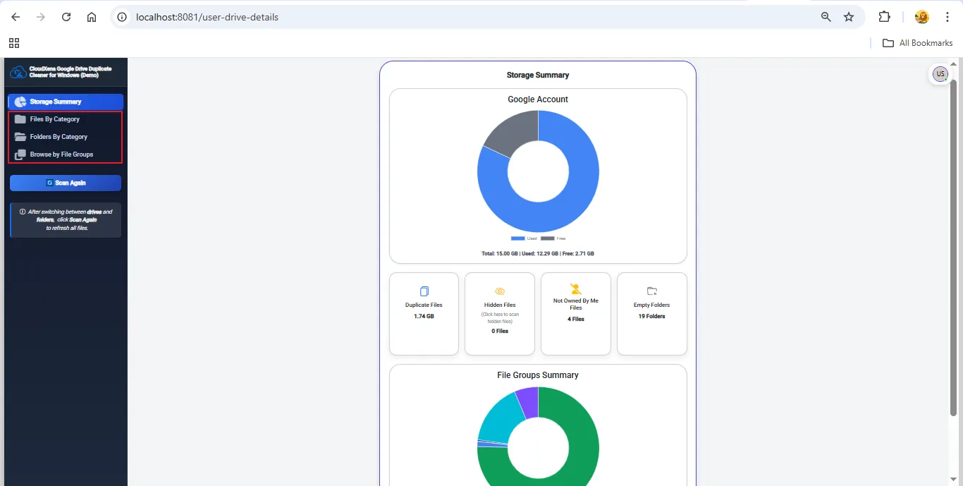Click the Hidden Files crossed-eye icon
Image resolution: width=963 pixels, height=486 pixels.
pyautogui.click(x=500, y=291)
